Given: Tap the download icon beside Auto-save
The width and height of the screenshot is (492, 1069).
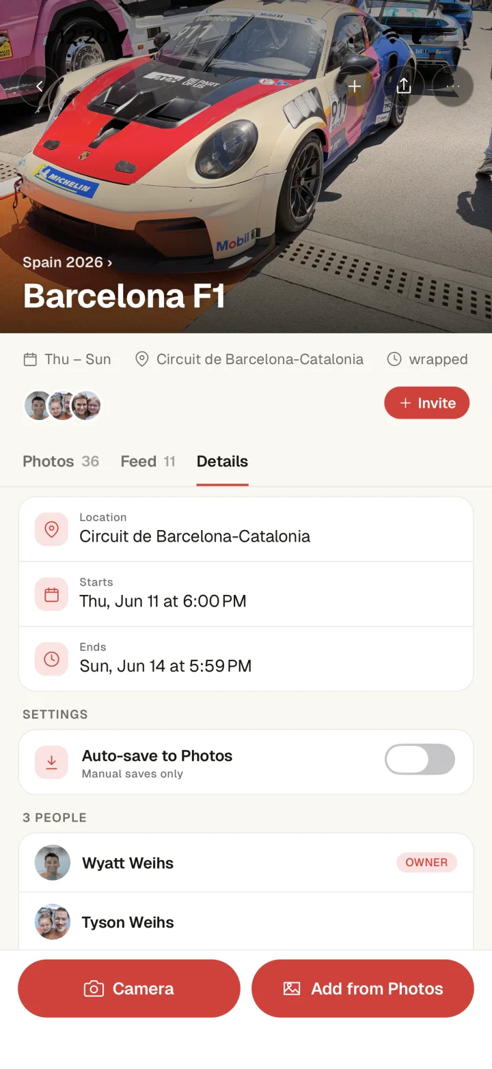Looking at the screenshot, I should pyautogui.click(x=51, y=762).
